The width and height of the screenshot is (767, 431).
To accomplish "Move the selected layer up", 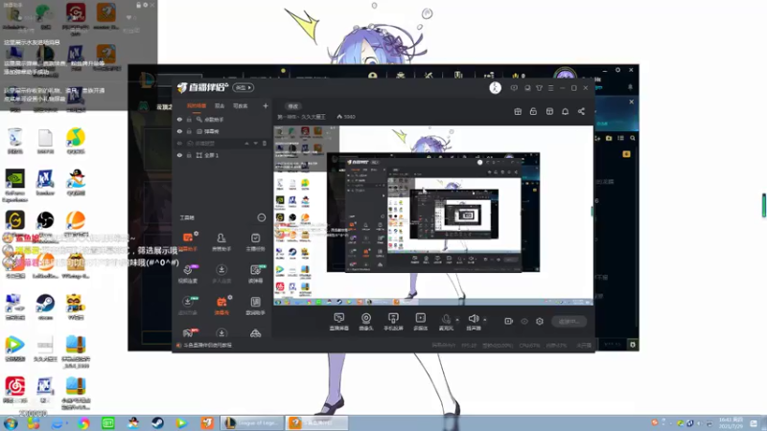I will (246, 143).
